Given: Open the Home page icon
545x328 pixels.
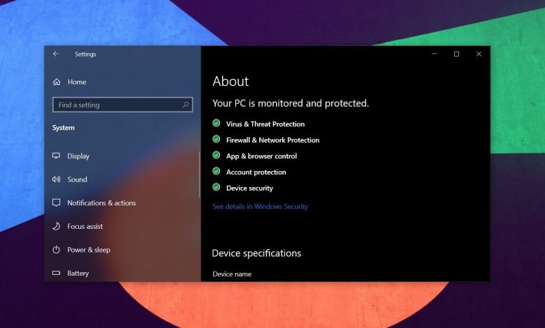Looking at the screenshot, I should (57, 82).
